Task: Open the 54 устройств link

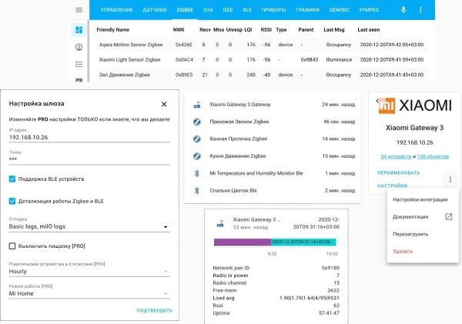Action: (x=396, y=157)
